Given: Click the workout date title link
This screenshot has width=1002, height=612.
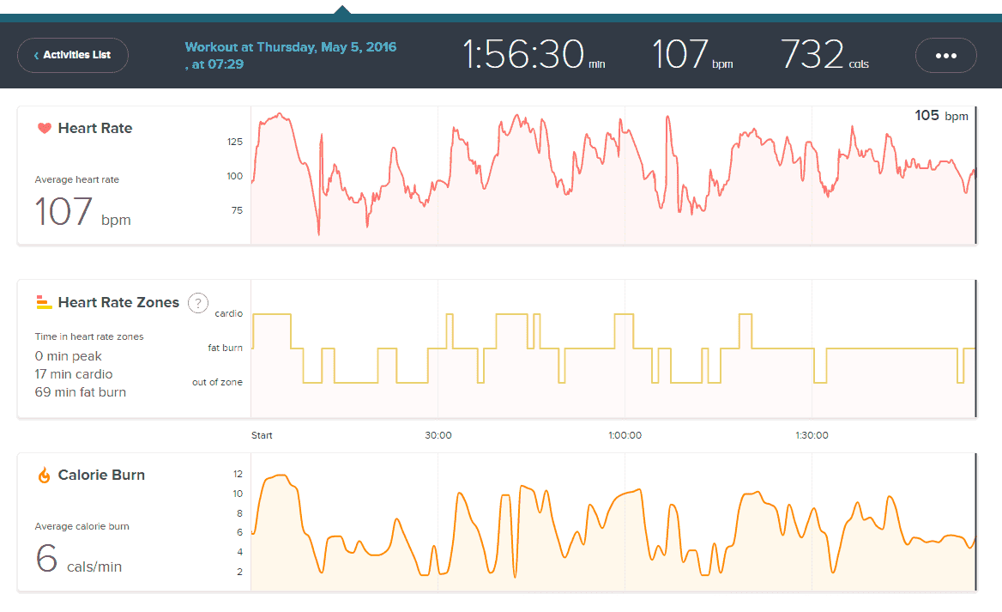Looking at the screenshot, I should tap(290, 55).
